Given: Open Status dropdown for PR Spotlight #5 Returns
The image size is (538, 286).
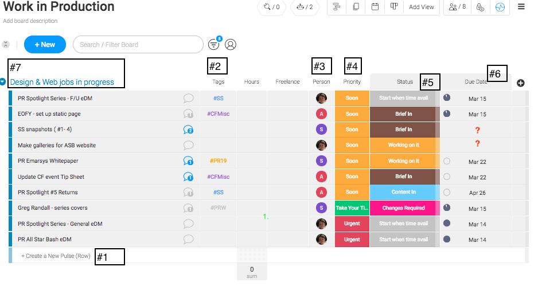Looking at the screenshot, I should 405,192.
